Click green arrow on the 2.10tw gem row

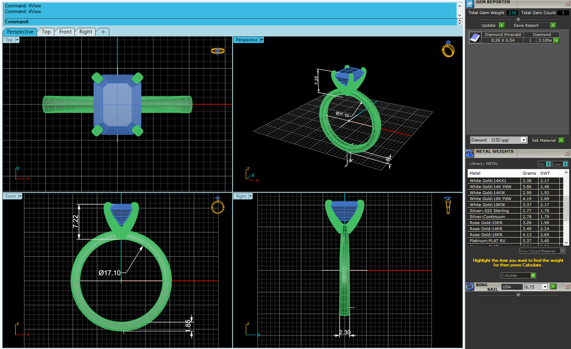pos(557,40)
